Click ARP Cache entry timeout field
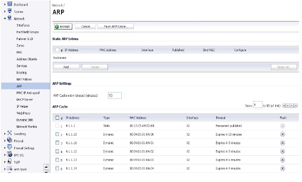The width and height of the screenshot is (302, 182). coord(115,96)
